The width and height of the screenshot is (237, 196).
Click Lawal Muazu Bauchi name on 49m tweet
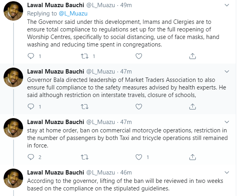pos(56,5)
